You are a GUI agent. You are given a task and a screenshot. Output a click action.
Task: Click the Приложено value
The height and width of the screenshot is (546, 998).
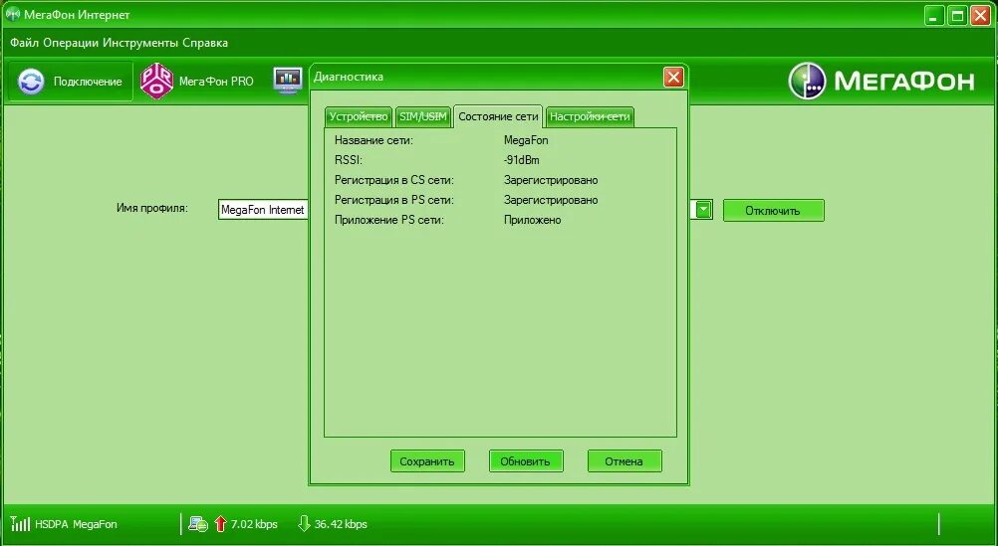pyautogui.click(x=533, y=220)
